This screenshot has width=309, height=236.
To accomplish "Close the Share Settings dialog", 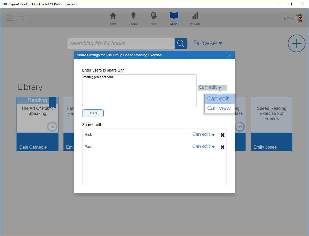I will pos(229,55).
